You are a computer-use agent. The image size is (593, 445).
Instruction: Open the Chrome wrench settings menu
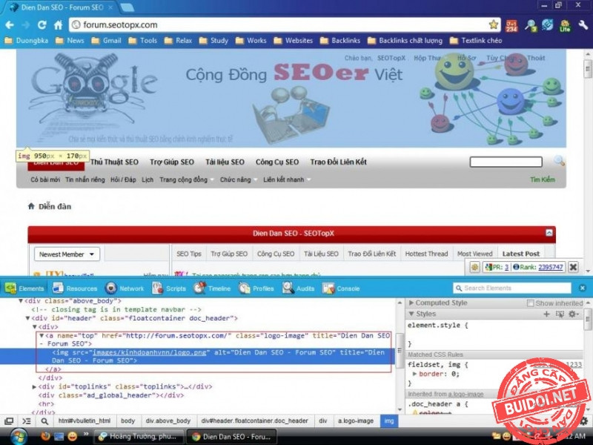coord(583,25)
